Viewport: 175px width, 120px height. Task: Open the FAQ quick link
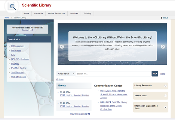[13, 55]
